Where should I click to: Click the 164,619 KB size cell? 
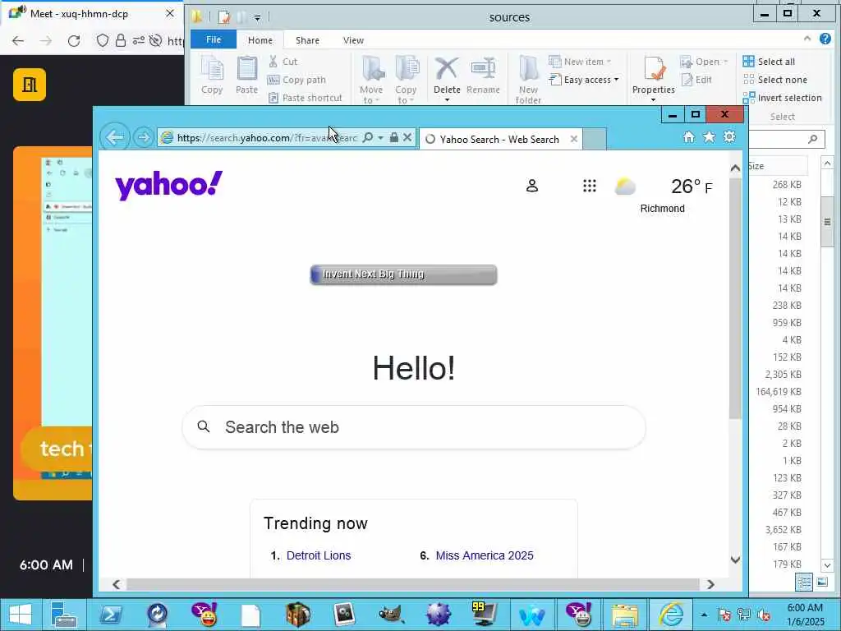[779, 392]
